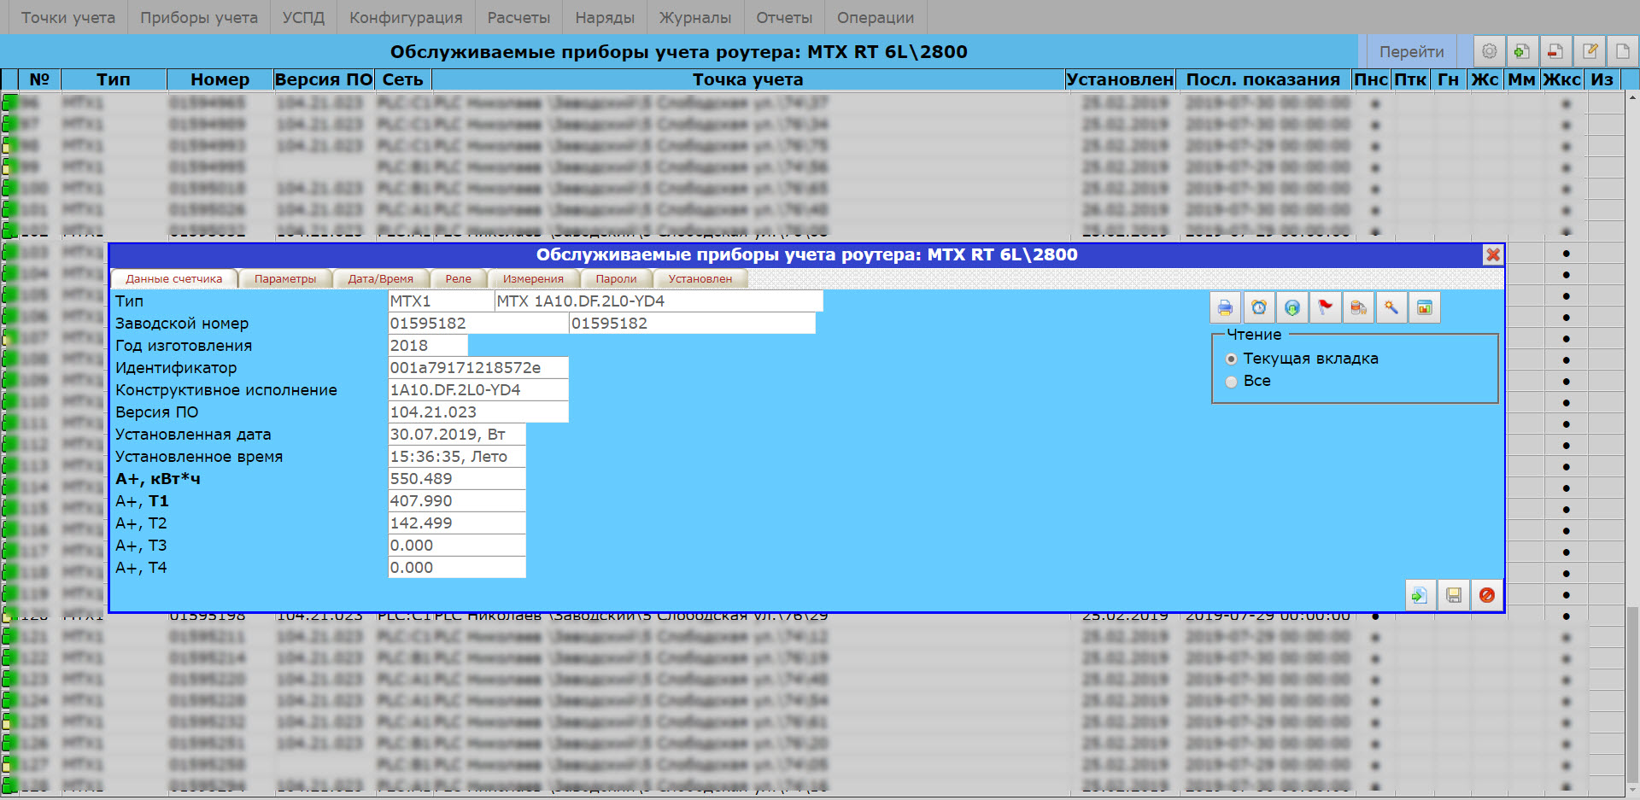
Task: Click the green arrow document import icon
Action: point(1420,595)
